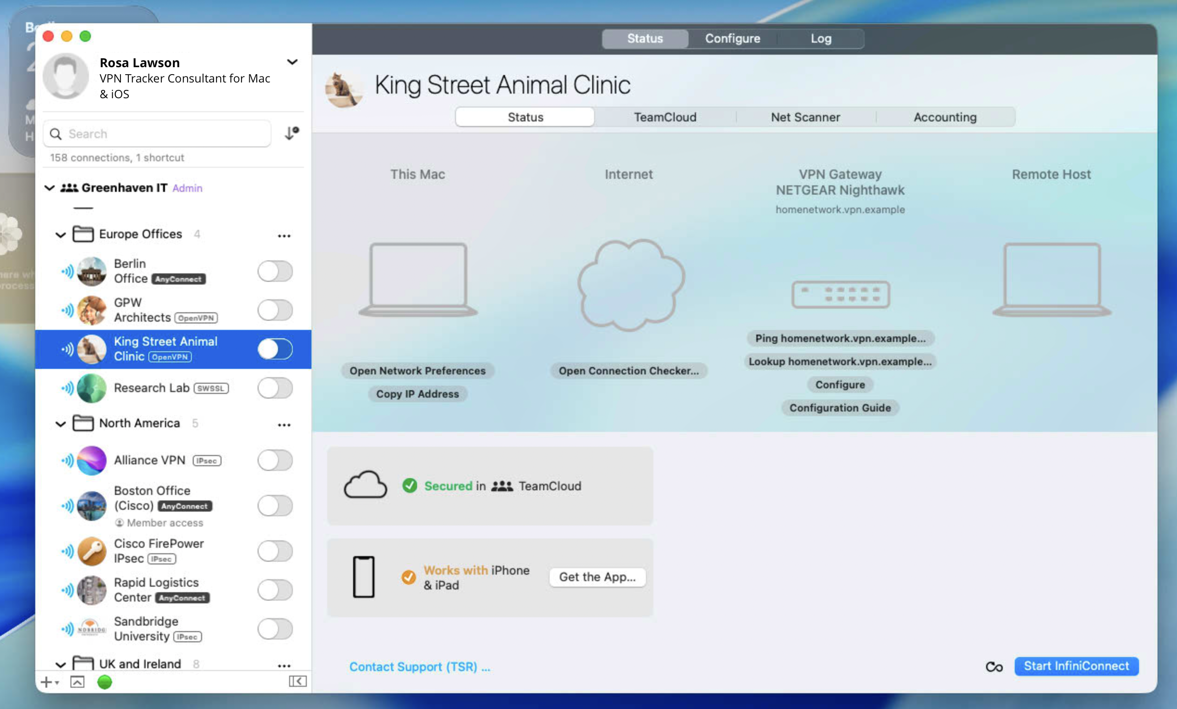Click Open Network Preferences button
Viewport: 1177px width, 709px height.
point(418,371)
